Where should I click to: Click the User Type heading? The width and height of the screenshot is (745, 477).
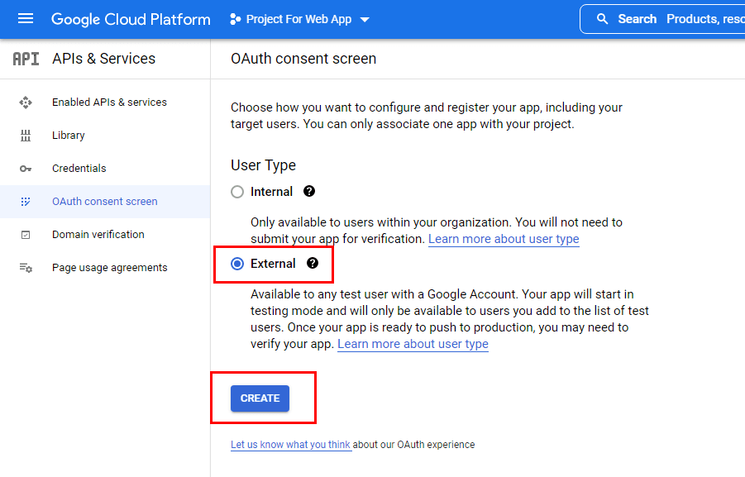(x=263, y=165)
